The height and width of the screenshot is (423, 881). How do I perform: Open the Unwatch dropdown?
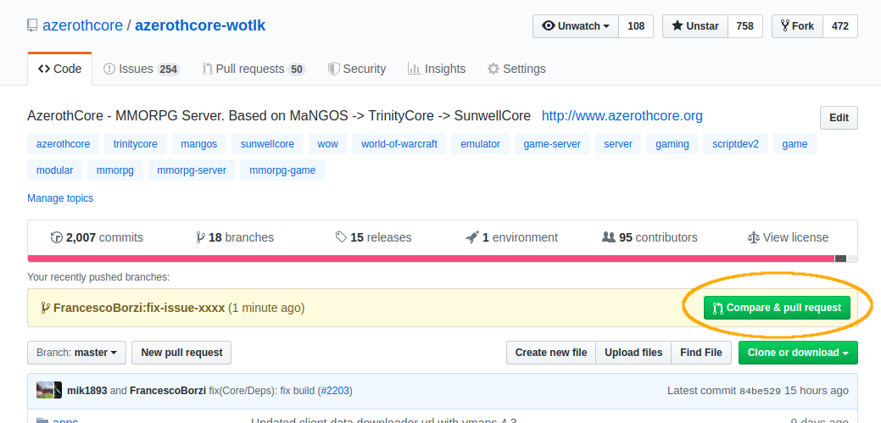[x=576, y=25]
